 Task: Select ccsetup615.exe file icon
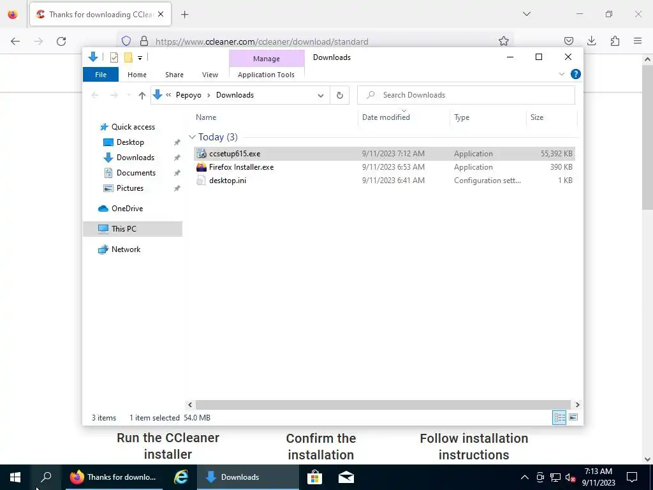point(202,153)
